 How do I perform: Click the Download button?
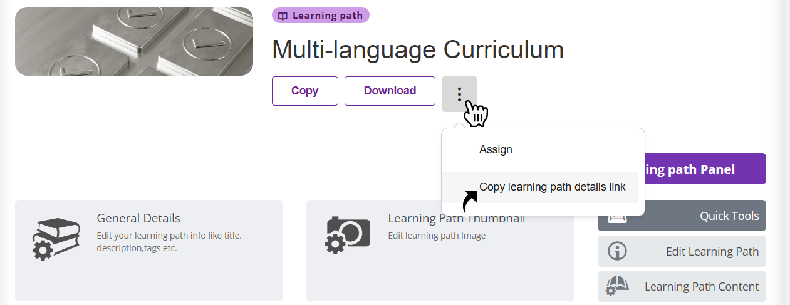pos(390,91)
